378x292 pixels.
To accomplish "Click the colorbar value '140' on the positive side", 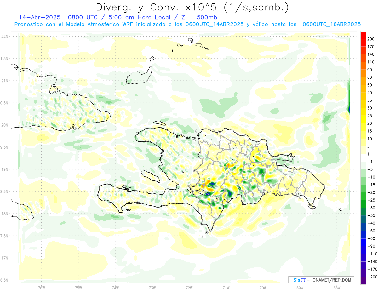I will (371, 54).
